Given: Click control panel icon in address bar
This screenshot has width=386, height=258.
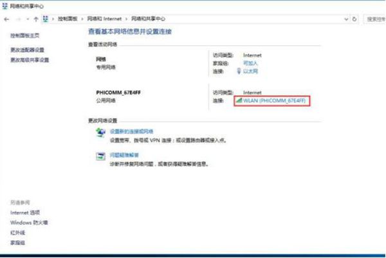Looking at the screenshot, I should point(46,20).
